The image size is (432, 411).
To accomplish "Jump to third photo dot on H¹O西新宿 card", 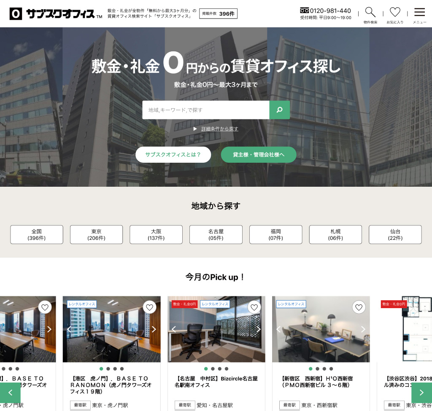I will pos(324,369).
